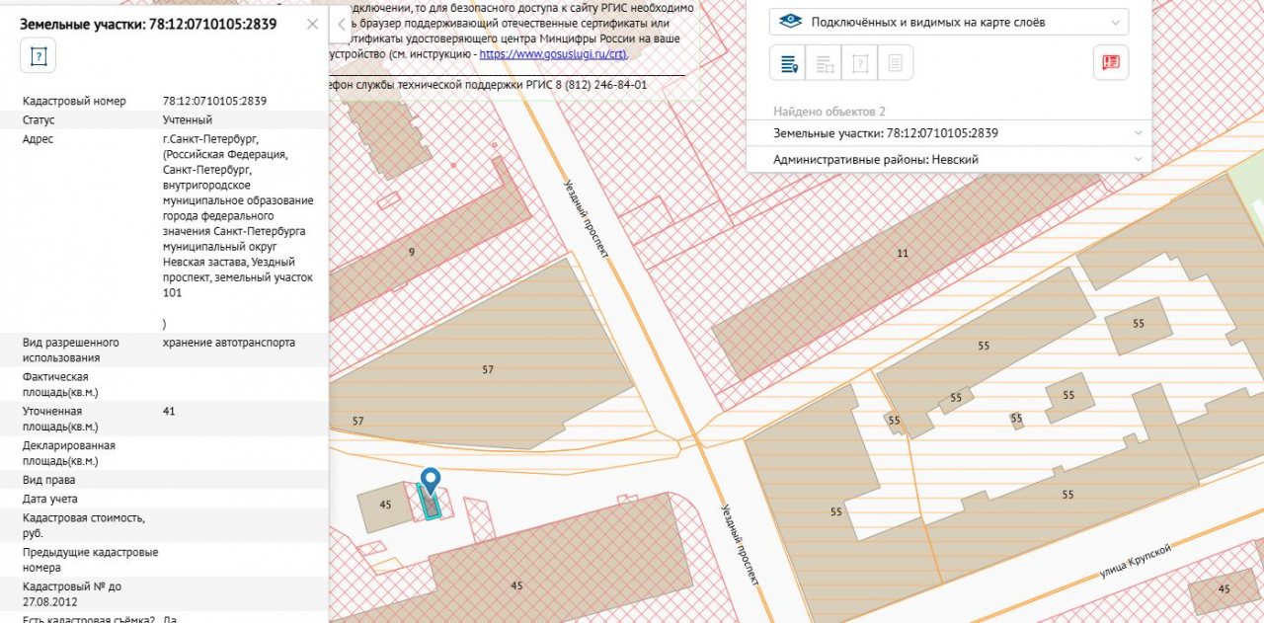Click the question-mark boundary icon in parcel panel
The image size is (1264, 623).
(39, 55)
